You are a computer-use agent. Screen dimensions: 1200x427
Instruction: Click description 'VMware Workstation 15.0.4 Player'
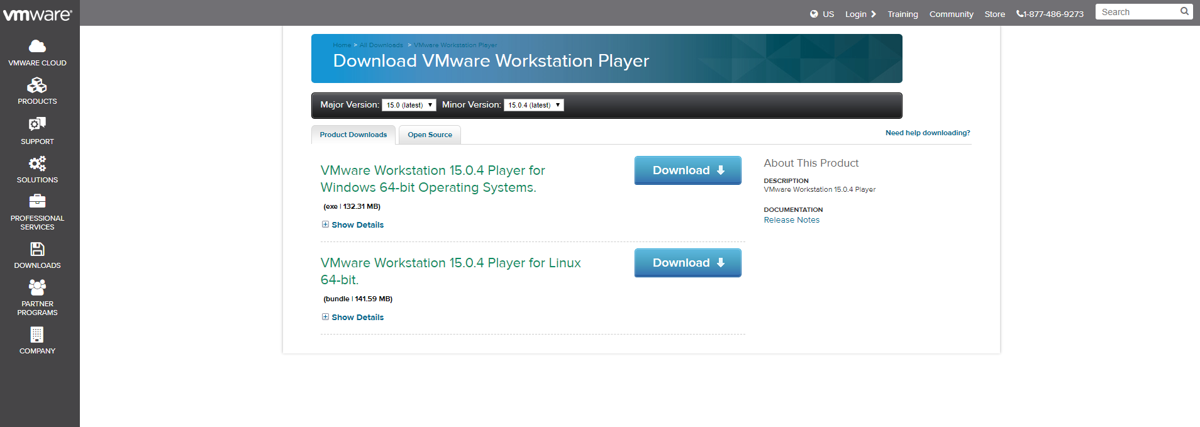819,189
